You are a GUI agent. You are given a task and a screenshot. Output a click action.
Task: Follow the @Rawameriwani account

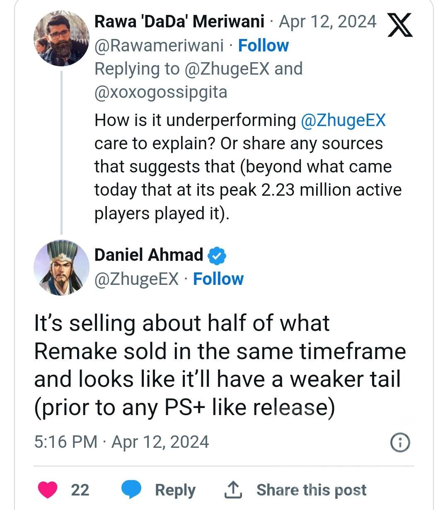click(x=263, y=45)
